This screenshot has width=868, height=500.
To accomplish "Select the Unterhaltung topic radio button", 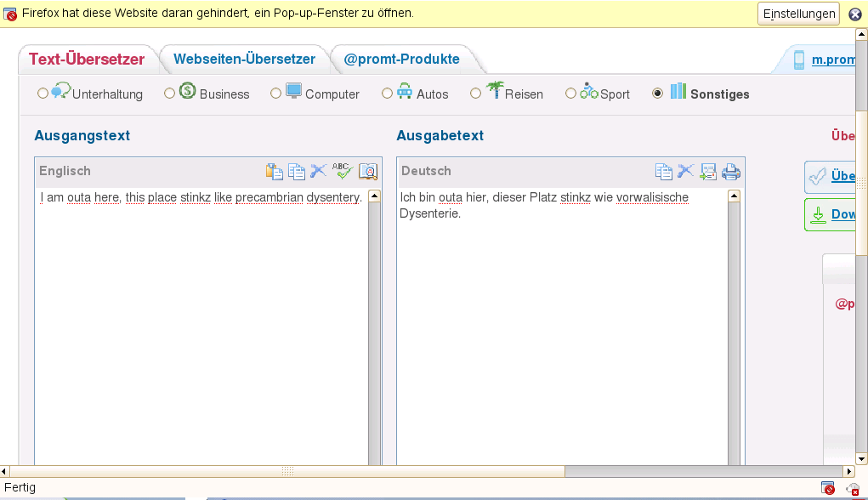I will (x=43, y=93).
